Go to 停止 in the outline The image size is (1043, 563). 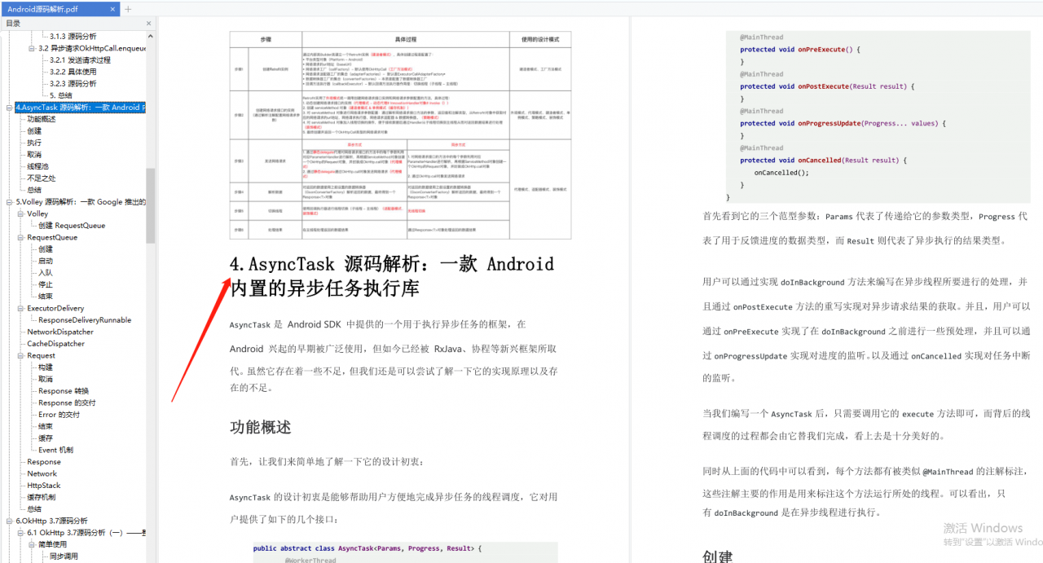[46, 285]
